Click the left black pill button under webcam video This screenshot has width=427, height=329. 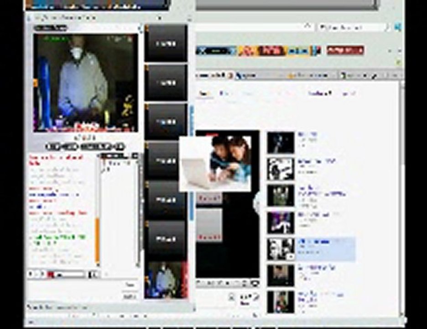click(x=62, y=147)
